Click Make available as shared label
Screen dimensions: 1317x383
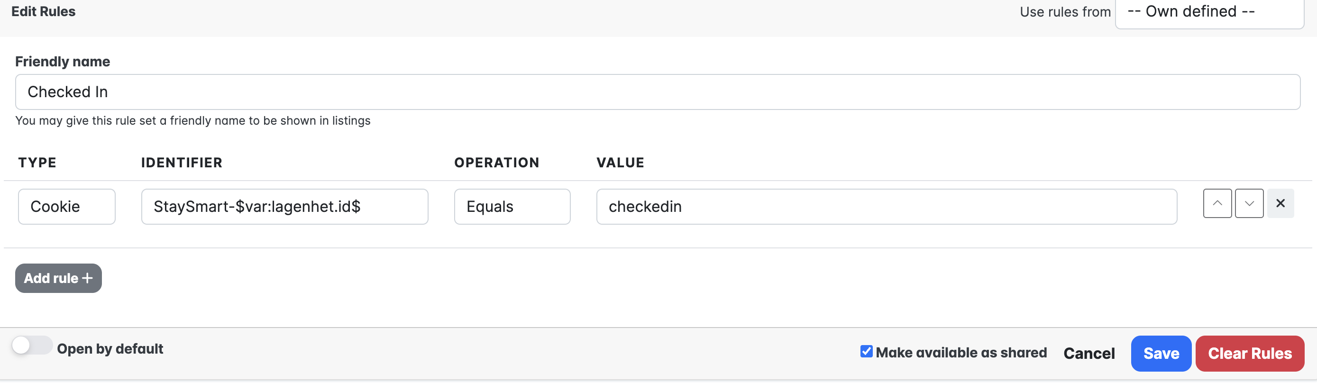click(960, 352)
